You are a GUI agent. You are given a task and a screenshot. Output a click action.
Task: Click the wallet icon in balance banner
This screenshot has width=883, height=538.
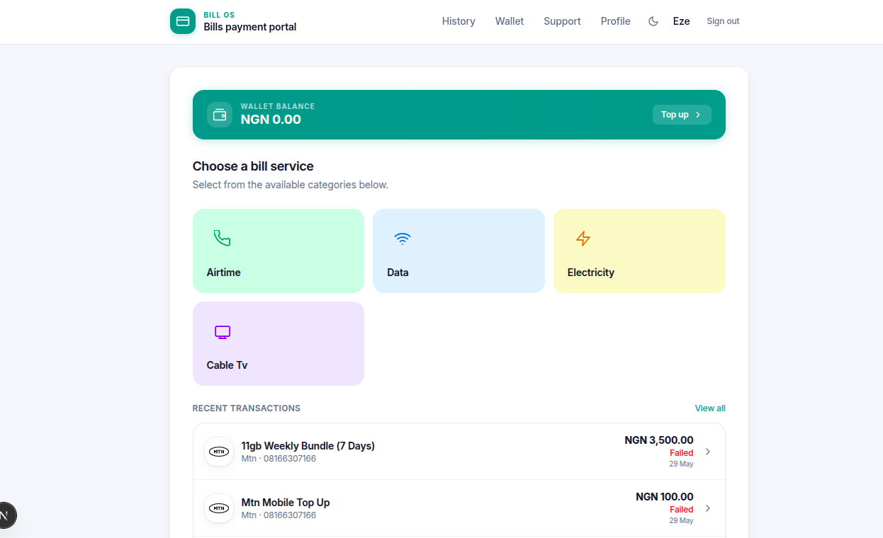point(220,115)
